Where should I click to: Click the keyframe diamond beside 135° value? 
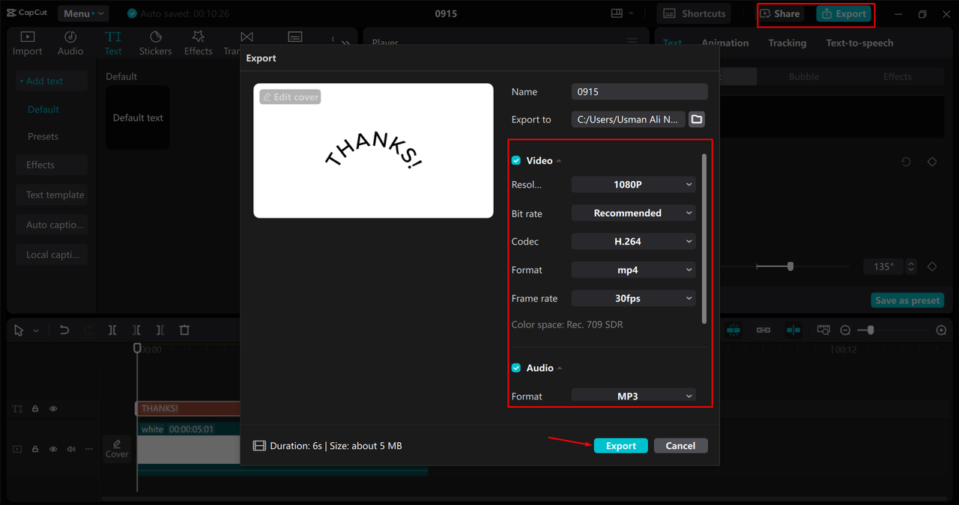[932, 266]
